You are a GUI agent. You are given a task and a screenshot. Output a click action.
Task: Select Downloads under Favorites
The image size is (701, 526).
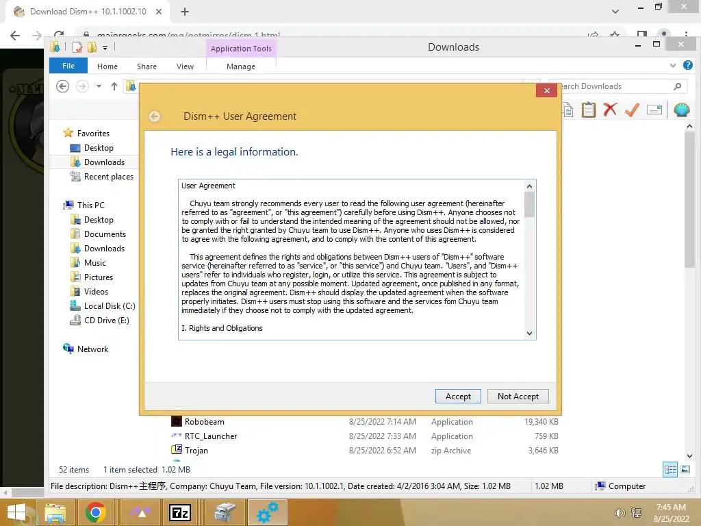(x=97, y=162)
